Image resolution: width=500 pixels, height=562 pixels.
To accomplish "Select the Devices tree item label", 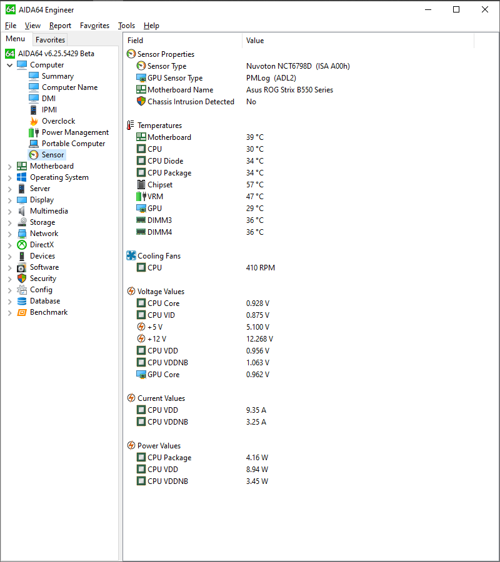I will pyautogui.click(x=42, y=256).
